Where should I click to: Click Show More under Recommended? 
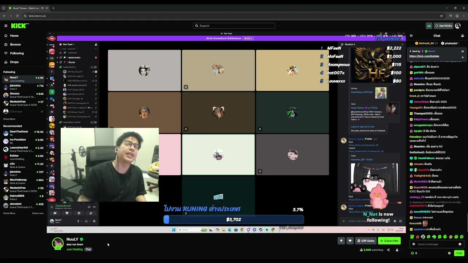9,213
